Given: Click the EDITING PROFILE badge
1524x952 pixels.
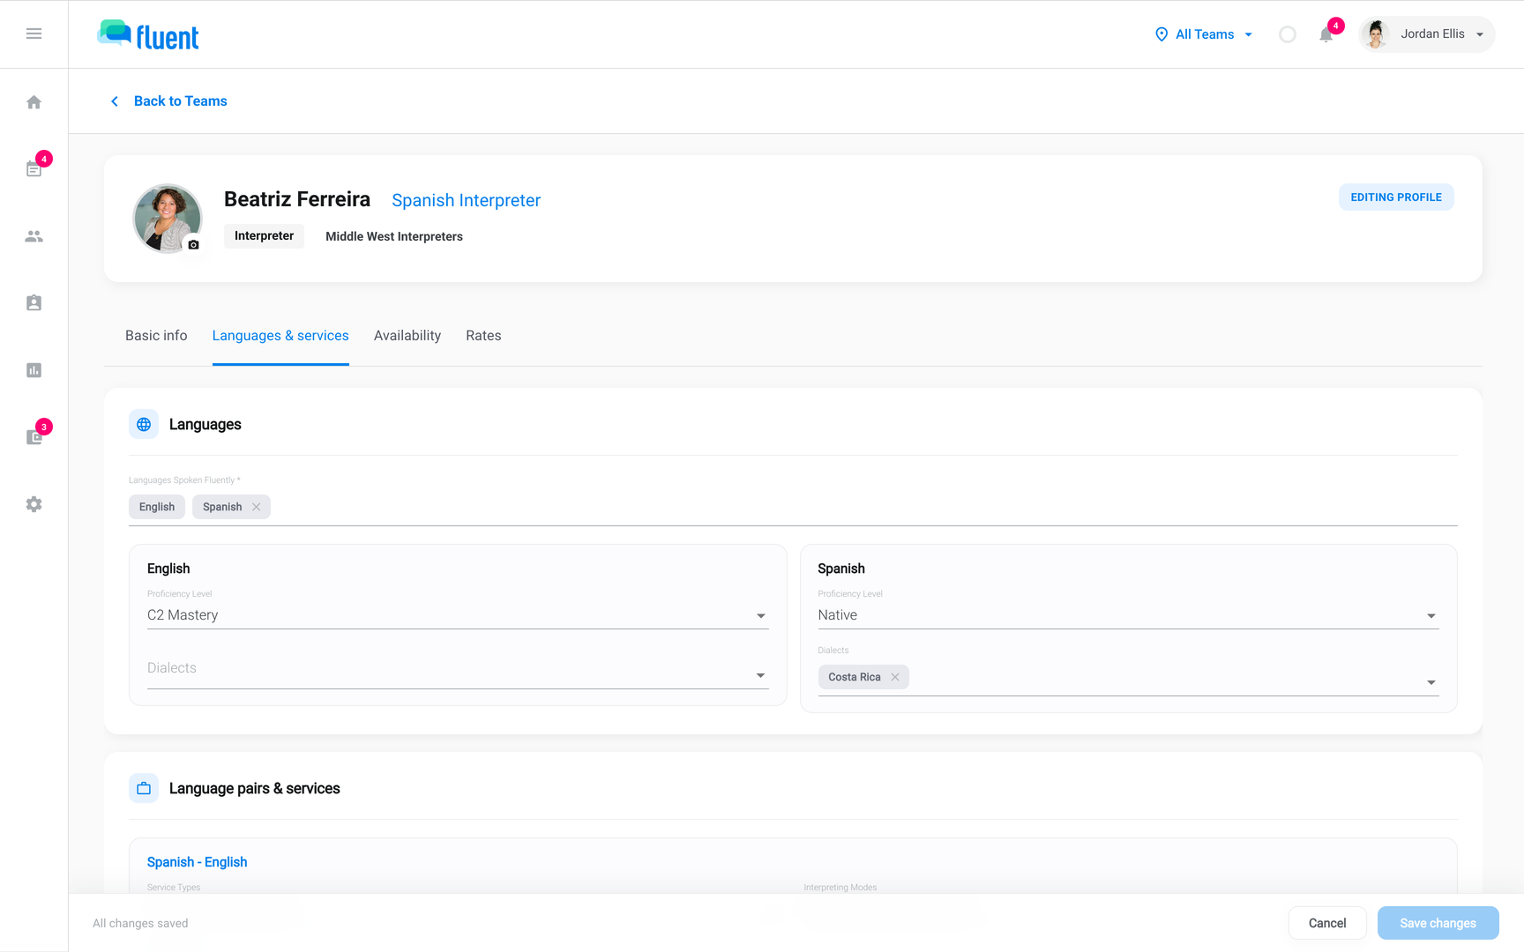Looking at the screenshot, I should 1396,197.
